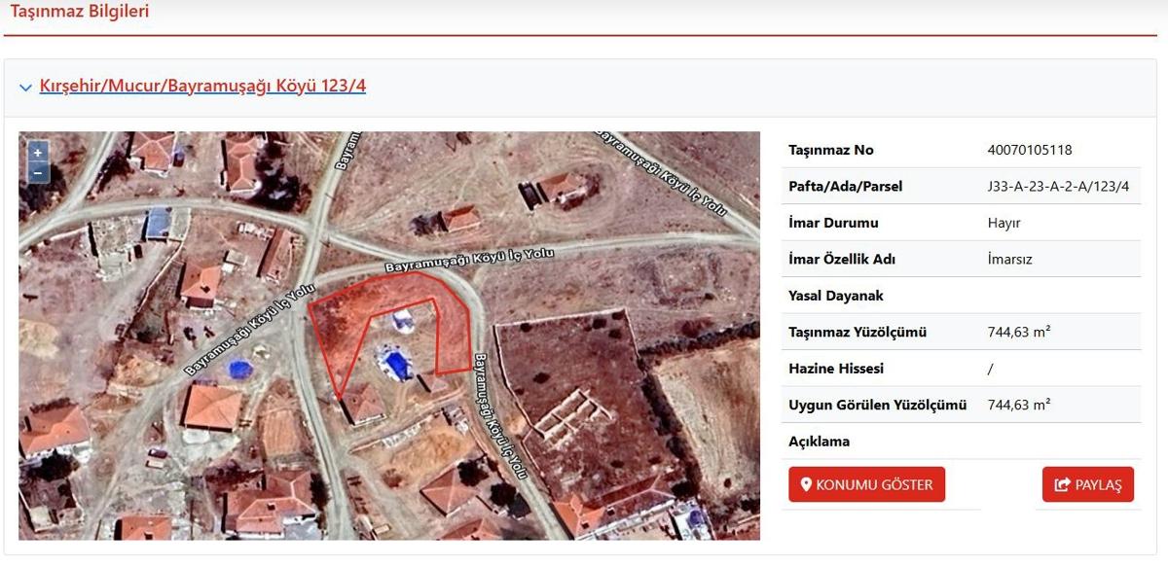Zoom out on the parcel map

(x=38, y=173)
